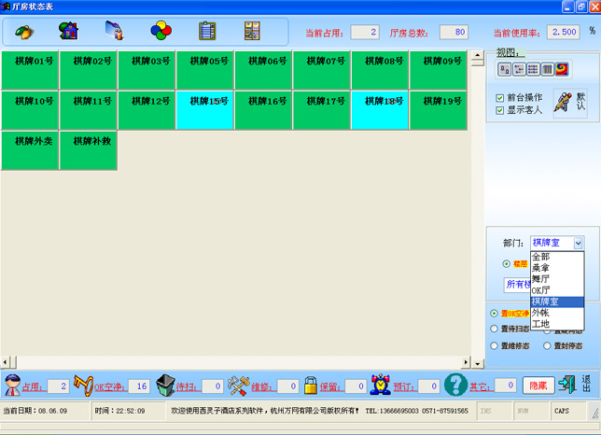601x435 pixels.
Task: Click the 隐藏 button
Action: 538,385
